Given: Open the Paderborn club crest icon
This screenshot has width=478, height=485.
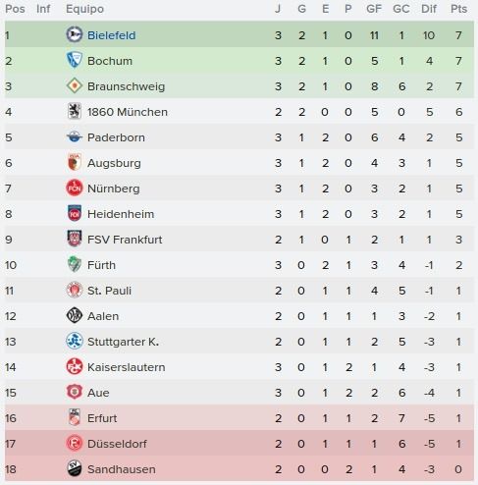Looking at the screenshot, I should [x=75, y=137].
